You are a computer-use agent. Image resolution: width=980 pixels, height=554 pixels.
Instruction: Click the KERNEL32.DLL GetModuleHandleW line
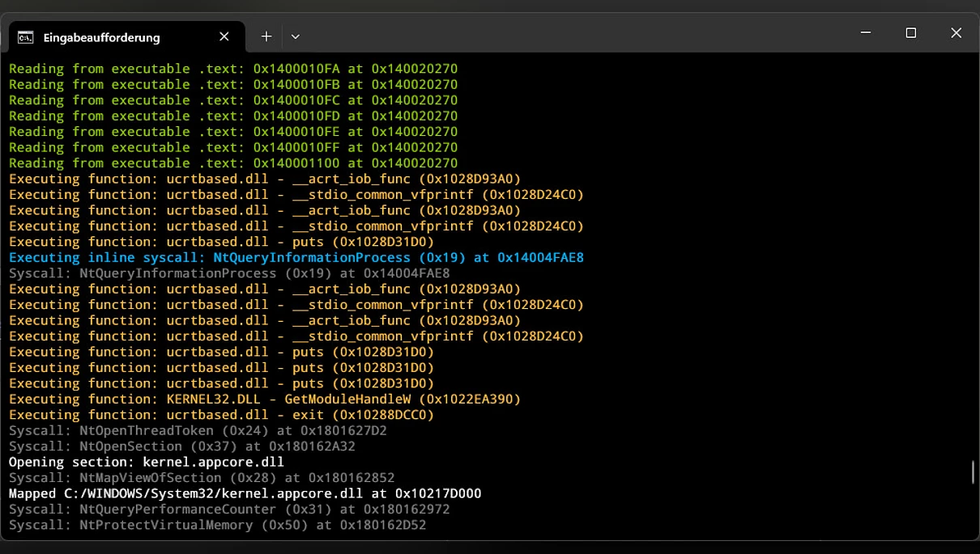[265, 400]
